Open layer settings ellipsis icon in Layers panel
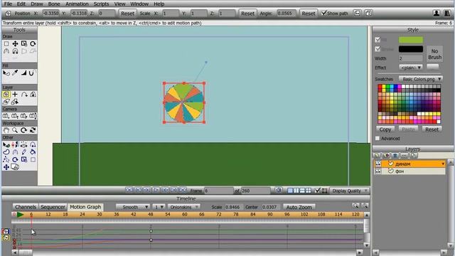 pos(404,156)
